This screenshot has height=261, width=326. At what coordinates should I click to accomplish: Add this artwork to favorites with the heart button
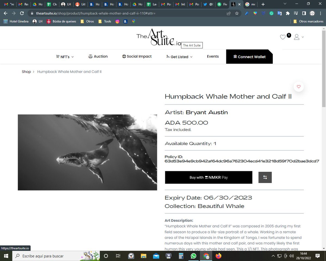(x=299, y=86)
